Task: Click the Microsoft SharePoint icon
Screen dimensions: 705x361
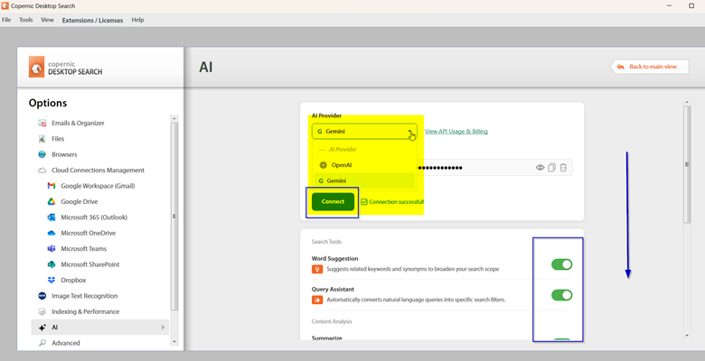Action: 52,264
